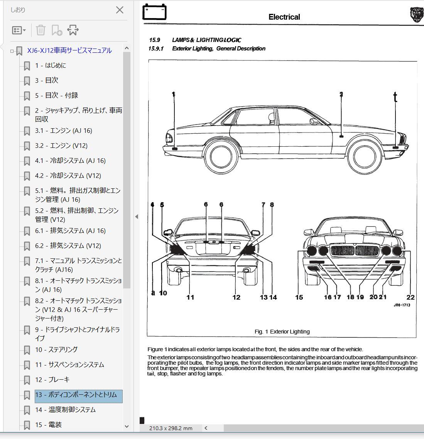Jump to 12 - ブレーキ section
The width and height of the screenshot is (424, 439).
52,380
